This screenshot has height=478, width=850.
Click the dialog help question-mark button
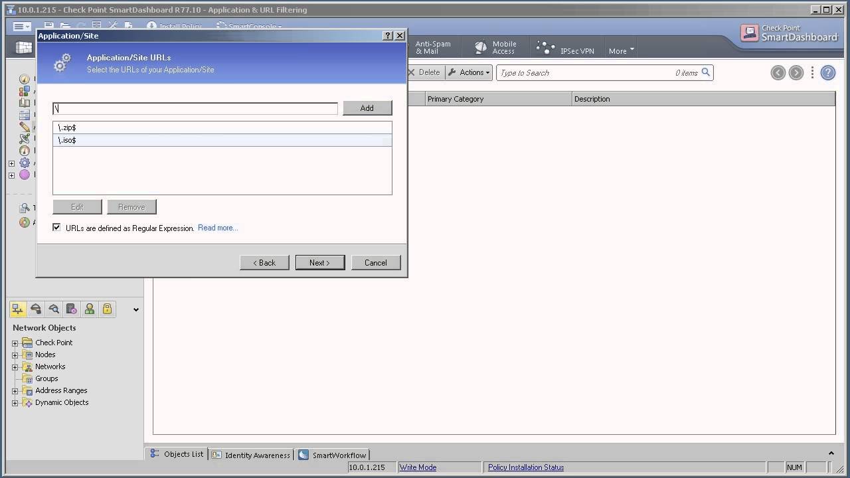pos(388,36)
